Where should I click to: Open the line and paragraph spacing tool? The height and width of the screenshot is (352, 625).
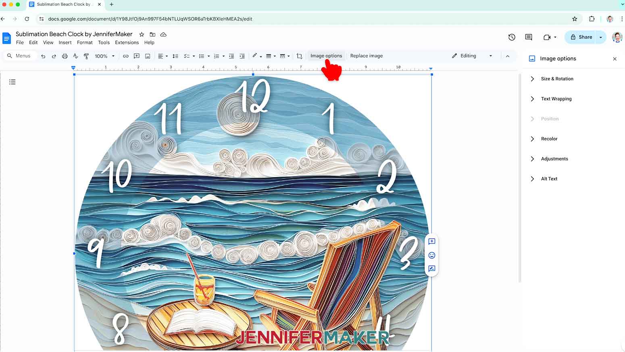[x=175, y=56]
